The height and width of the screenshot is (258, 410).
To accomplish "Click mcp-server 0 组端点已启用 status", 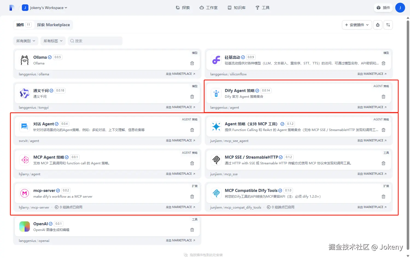I will coord(69,207).
